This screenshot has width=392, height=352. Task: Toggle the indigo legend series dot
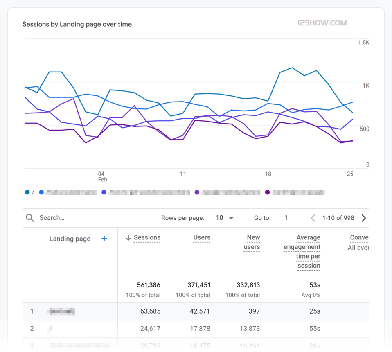tap(104, 192)
